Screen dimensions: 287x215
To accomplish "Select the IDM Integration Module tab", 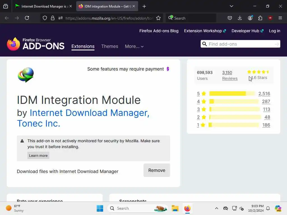I will pos(107,6).
